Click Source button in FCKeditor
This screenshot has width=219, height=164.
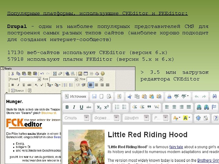[x=17, y=91]
